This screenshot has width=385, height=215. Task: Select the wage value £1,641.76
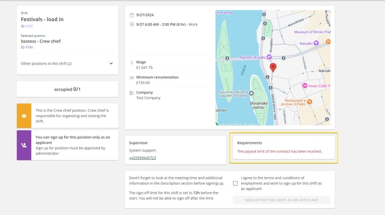point(144,68)
